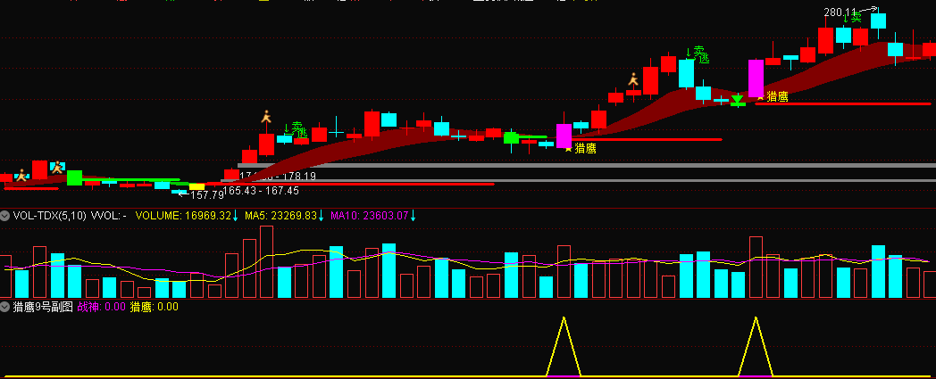Select the 猎鹰9号副图 indicator title
936x379 pixels.
tap(42, 307)
